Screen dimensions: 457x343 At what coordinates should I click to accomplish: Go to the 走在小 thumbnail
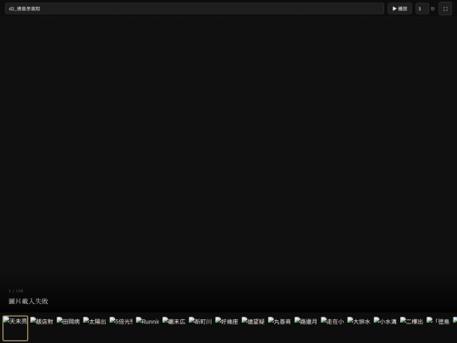tap(333, 328)
